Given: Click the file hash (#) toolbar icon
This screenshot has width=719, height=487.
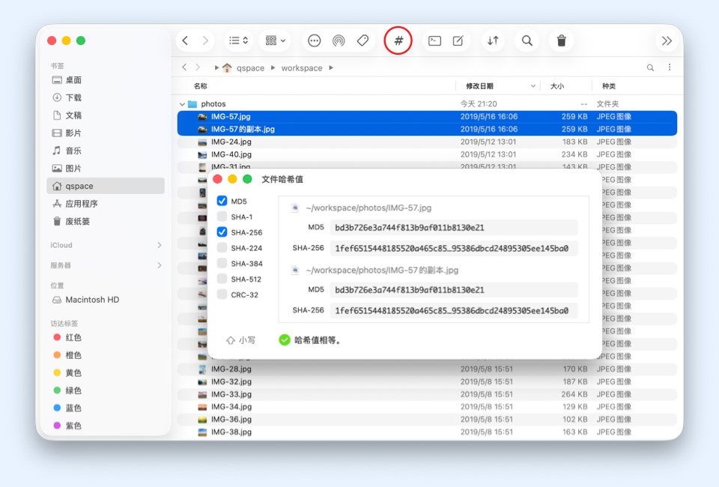Looking at the screenshot, I should [398, 40].
